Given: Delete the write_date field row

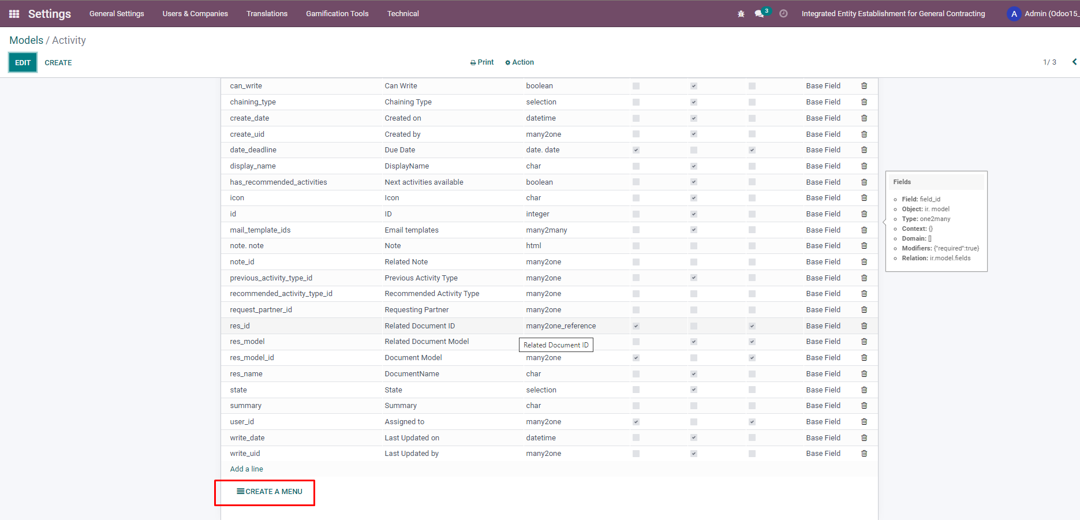Looking at the screenshot, I should 864,438.
